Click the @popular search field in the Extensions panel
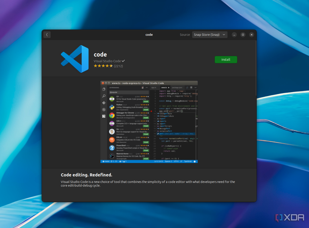The height and width of the screenshot is (228, 309). tap(129, 92)
